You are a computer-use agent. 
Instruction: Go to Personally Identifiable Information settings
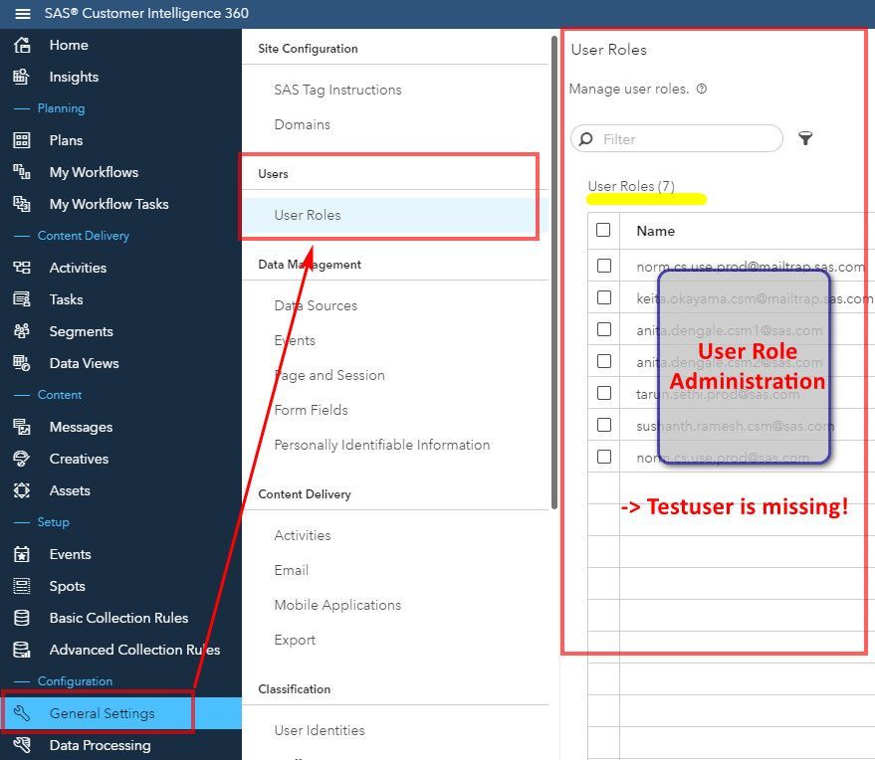(381, 445)
